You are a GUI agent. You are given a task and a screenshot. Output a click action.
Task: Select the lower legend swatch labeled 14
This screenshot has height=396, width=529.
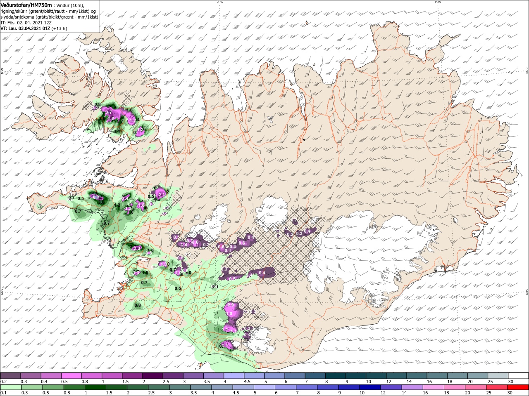coord(412,387)
